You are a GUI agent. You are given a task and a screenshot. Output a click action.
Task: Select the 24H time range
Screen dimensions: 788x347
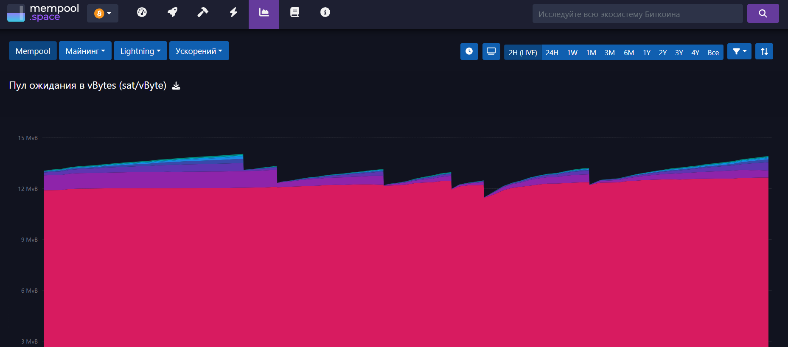(x=552, y=53)
